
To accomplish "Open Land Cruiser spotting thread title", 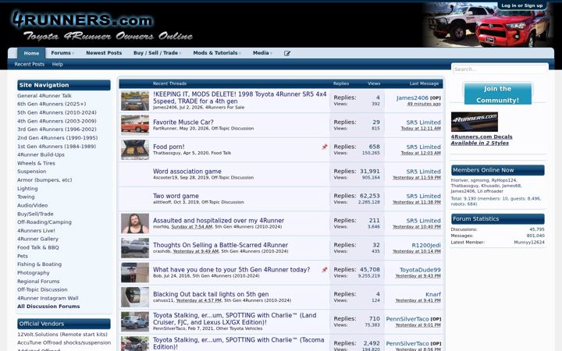I will [x=235, y=319].
